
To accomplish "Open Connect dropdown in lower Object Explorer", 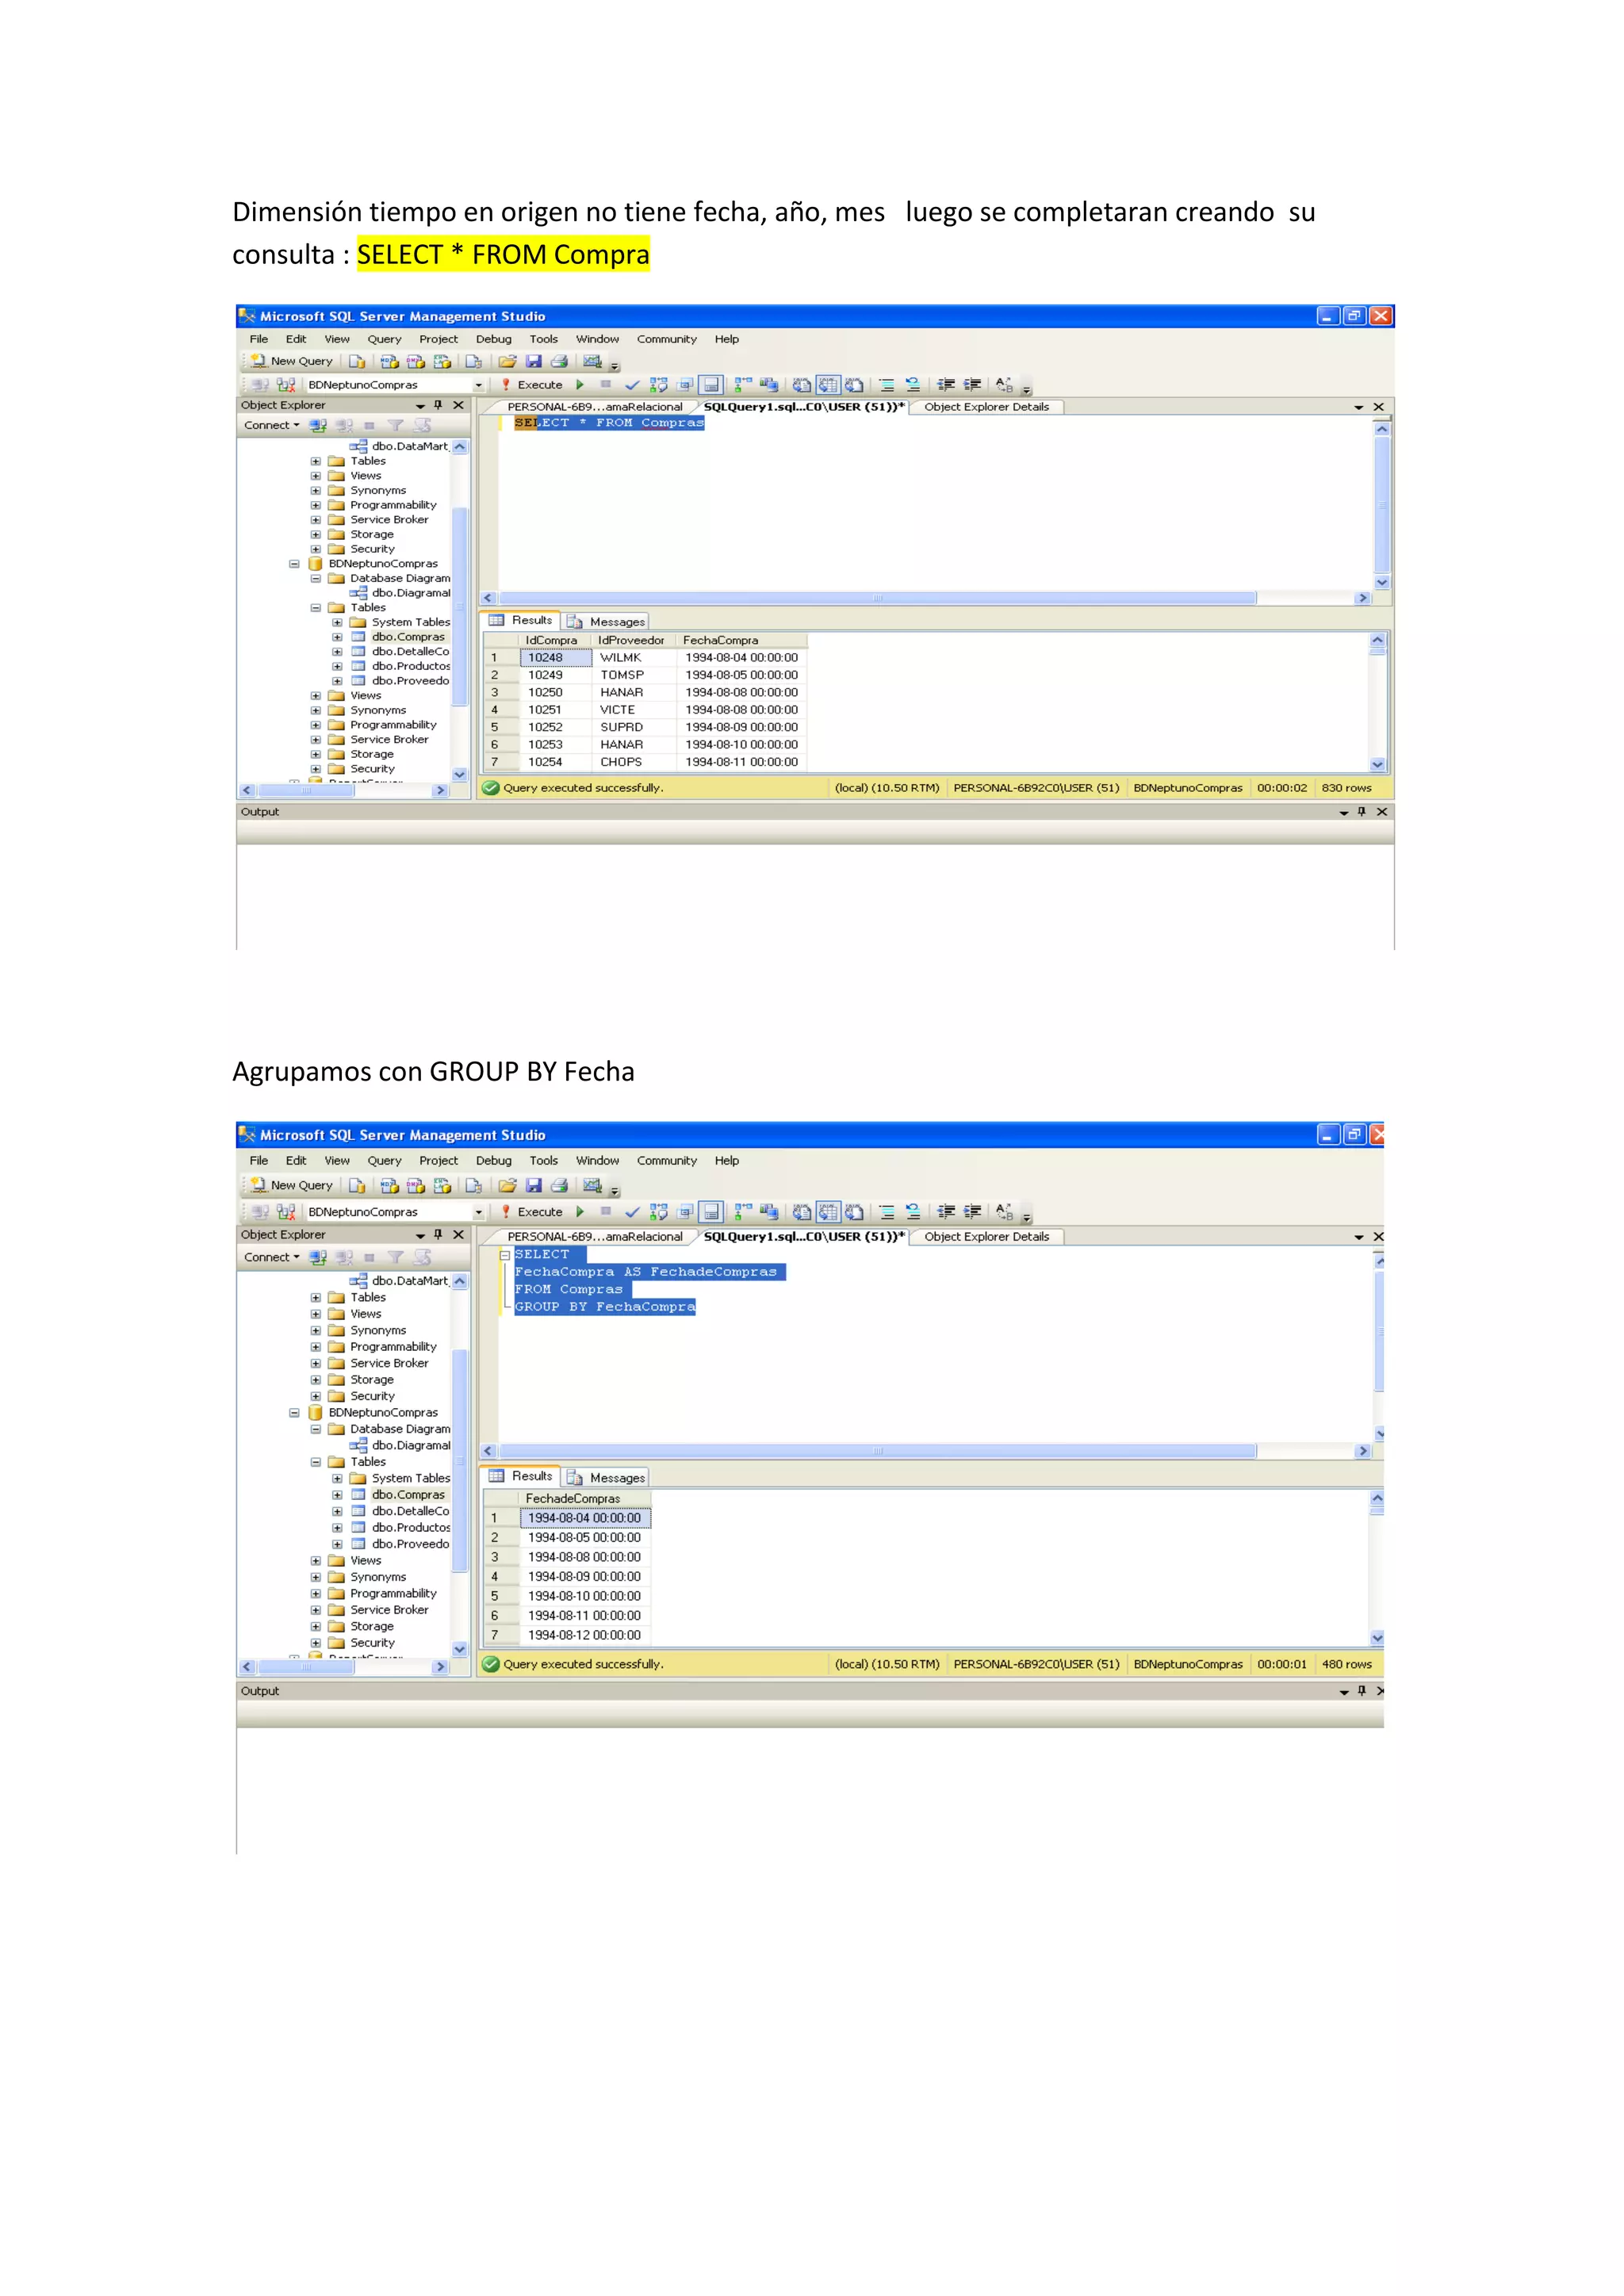I will [271, 1257].
